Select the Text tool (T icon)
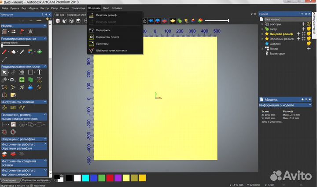 [x=39, y=72]
